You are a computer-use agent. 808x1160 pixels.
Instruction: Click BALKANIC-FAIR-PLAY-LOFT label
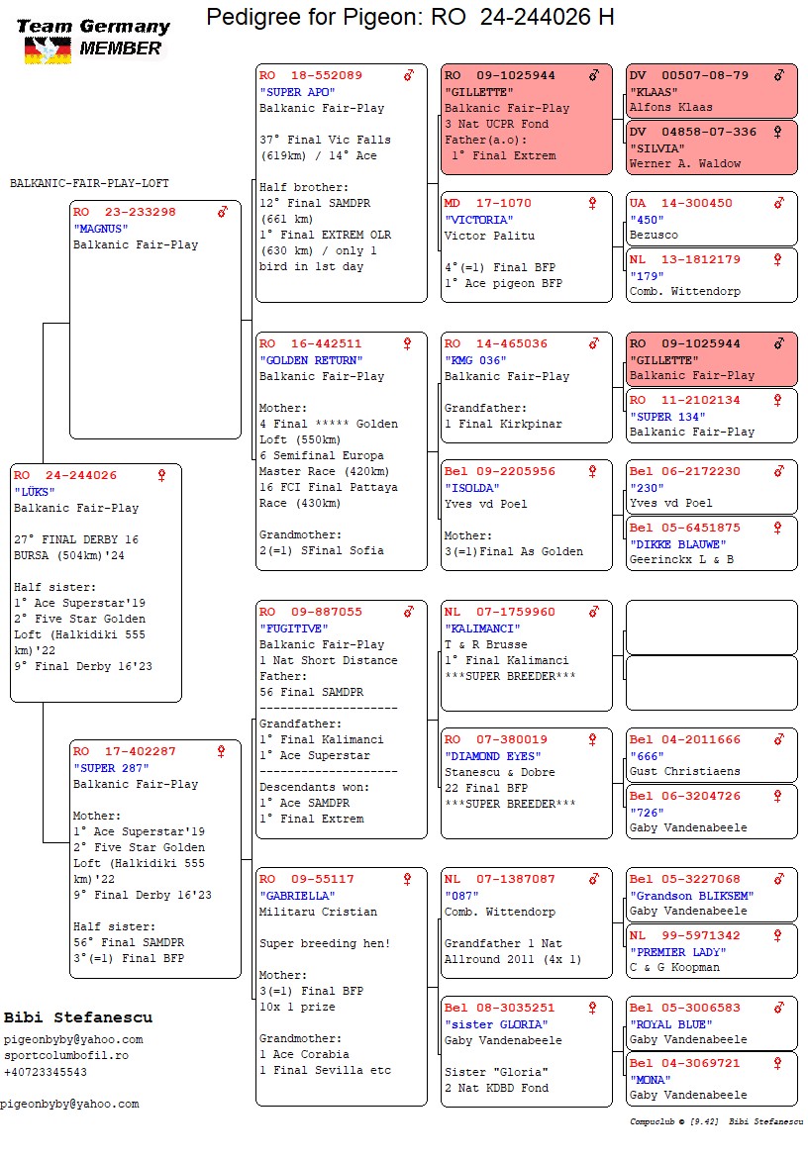pyautogui.click(x=89, y=183)
